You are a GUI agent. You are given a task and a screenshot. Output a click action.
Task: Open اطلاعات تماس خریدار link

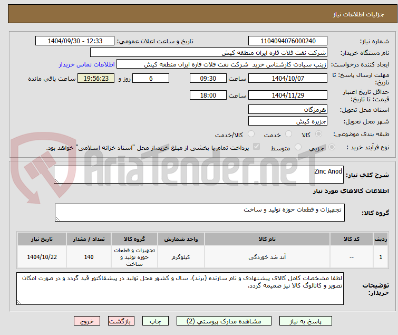coord(87,64)
